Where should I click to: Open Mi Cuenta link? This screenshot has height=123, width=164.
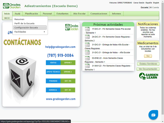(x=154, y=7)
